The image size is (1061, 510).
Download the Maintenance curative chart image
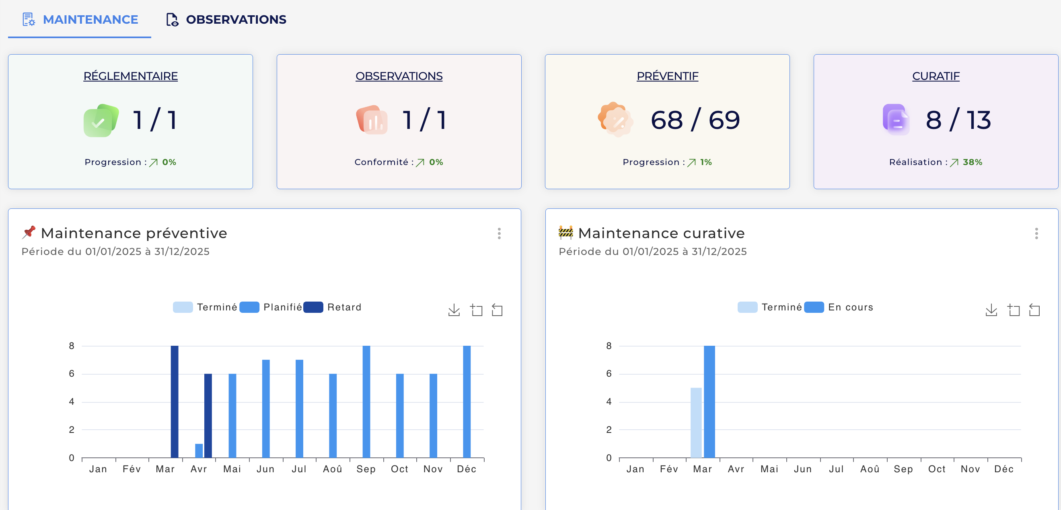point(991,310)
